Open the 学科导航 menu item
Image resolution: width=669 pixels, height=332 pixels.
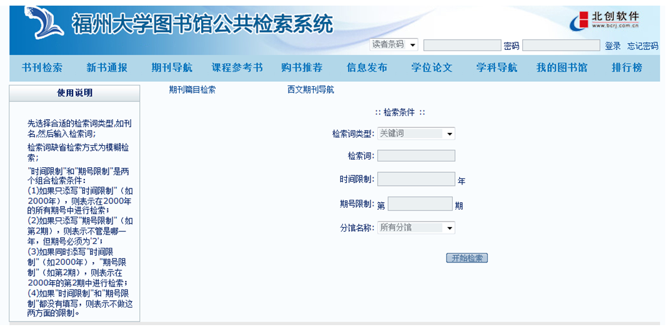[x=497, y=68]
